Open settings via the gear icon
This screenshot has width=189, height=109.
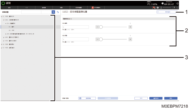(157, 8)
